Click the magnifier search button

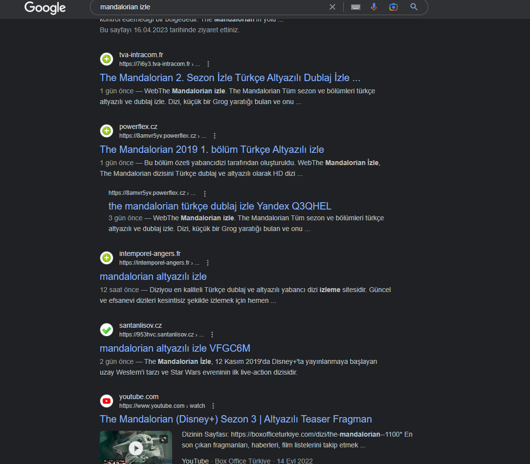[414, 7]
